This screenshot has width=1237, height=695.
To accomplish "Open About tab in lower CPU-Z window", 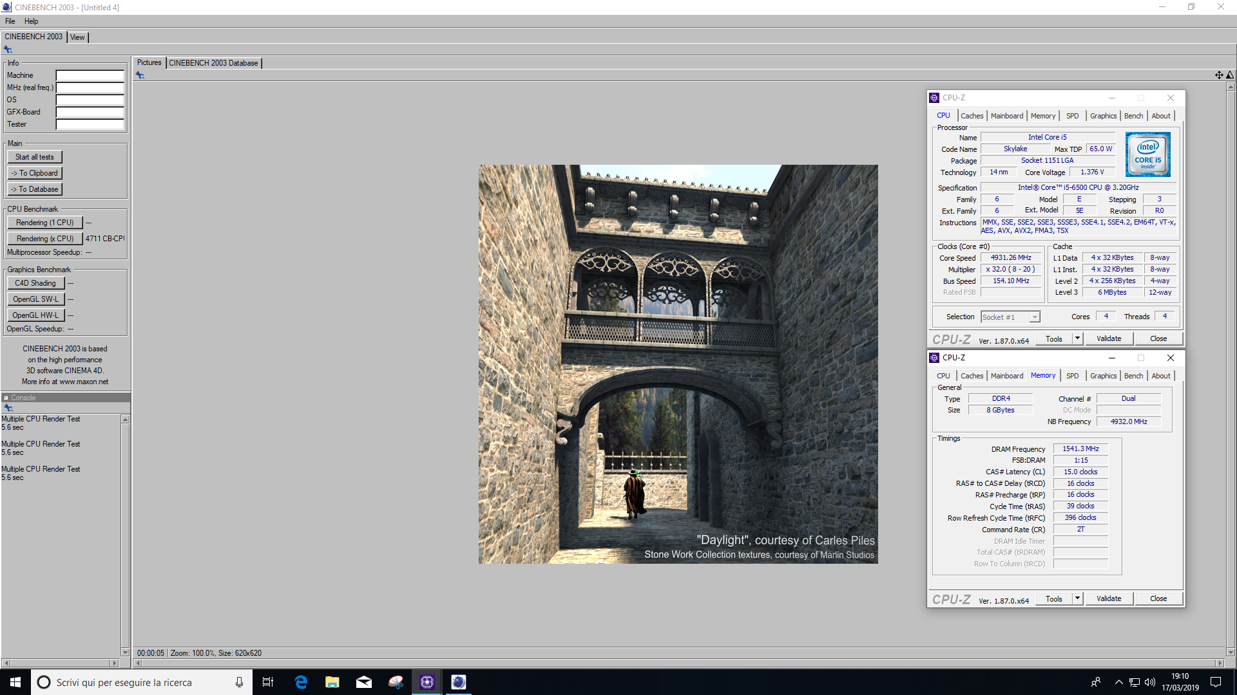I will [1161, 376].
